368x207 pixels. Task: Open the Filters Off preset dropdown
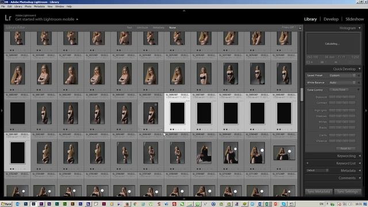tap(289, 28)
